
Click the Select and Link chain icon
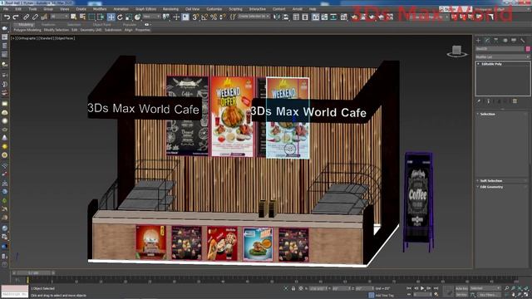point(26,17)
